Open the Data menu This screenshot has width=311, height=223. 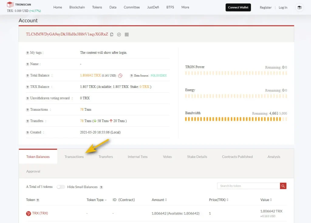113,7
